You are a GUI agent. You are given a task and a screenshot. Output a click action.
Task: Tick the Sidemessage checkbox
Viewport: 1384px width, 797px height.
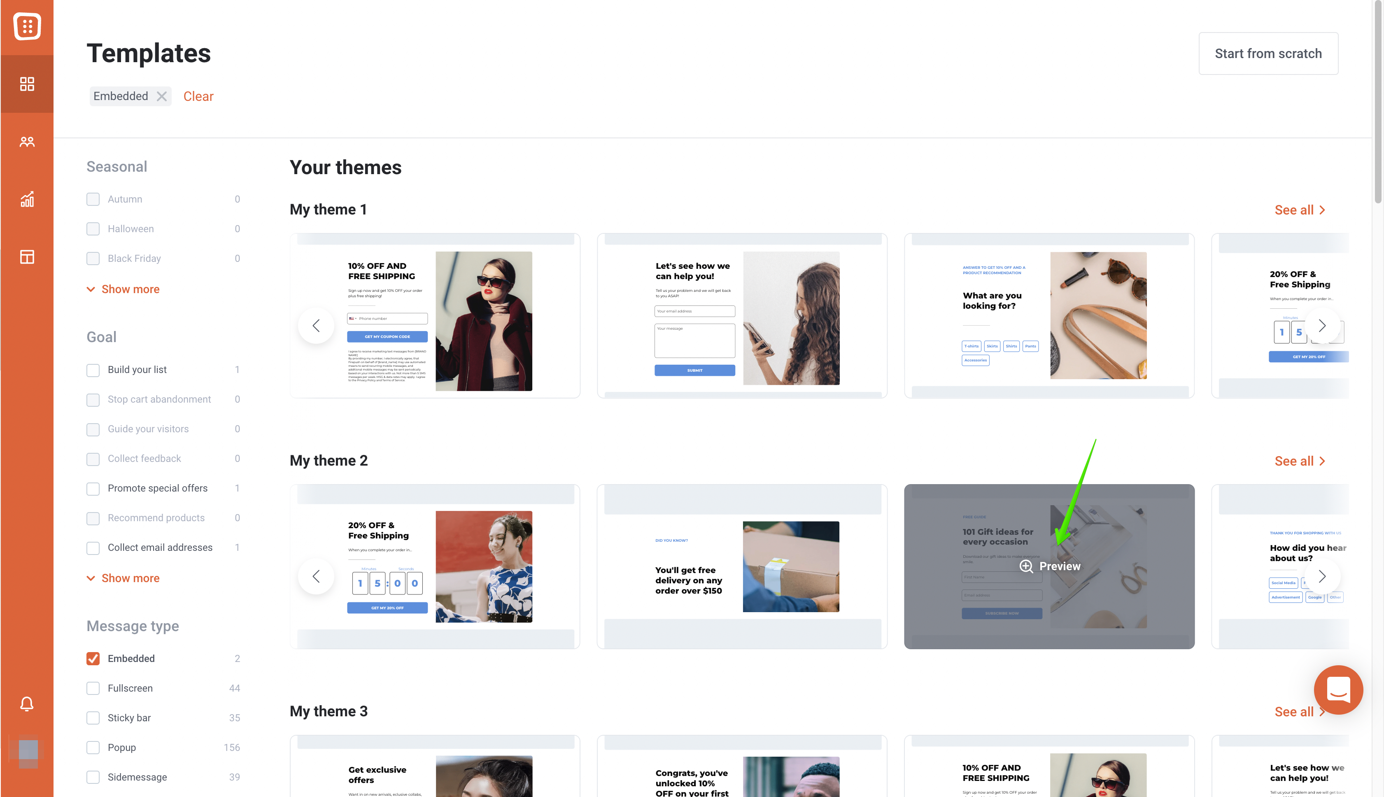93,777
